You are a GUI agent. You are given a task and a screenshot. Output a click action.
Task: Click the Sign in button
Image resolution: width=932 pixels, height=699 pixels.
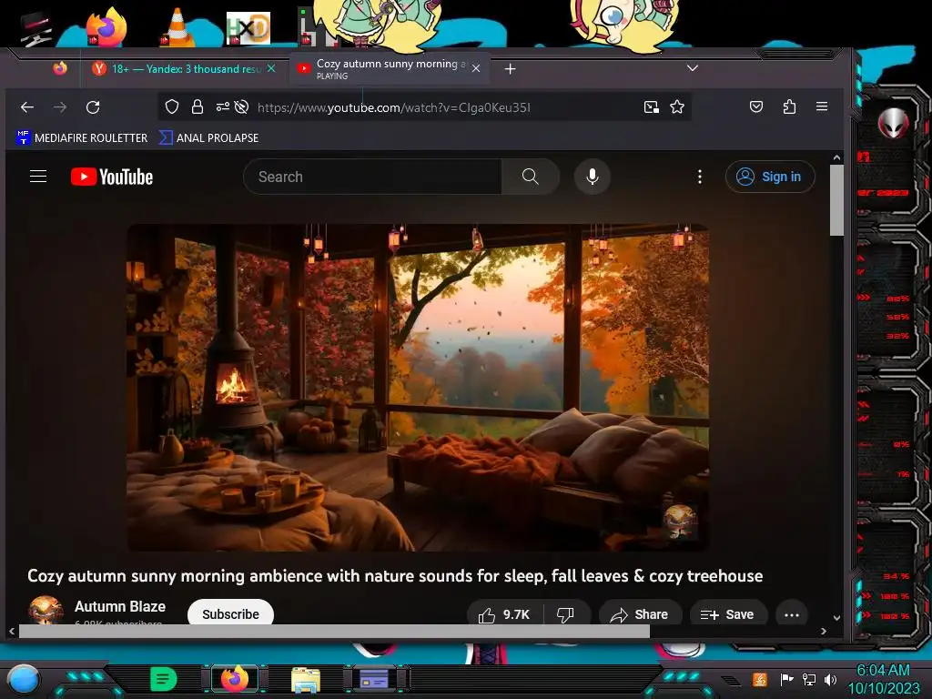(770, 177)
